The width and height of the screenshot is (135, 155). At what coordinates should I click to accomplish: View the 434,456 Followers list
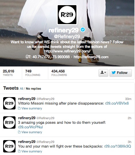[59, 73]
